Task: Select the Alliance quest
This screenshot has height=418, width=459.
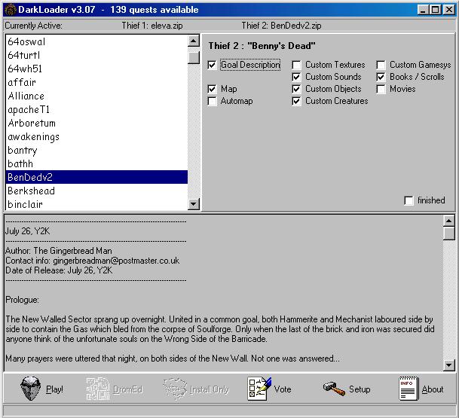Action: point(96,96)
